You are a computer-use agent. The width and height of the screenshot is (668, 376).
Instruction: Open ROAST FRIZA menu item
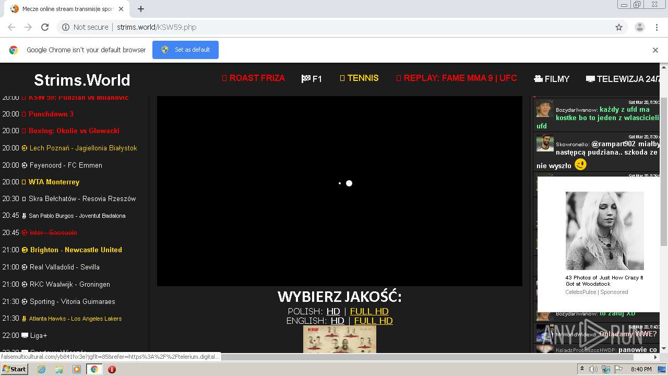click(253, 78)
